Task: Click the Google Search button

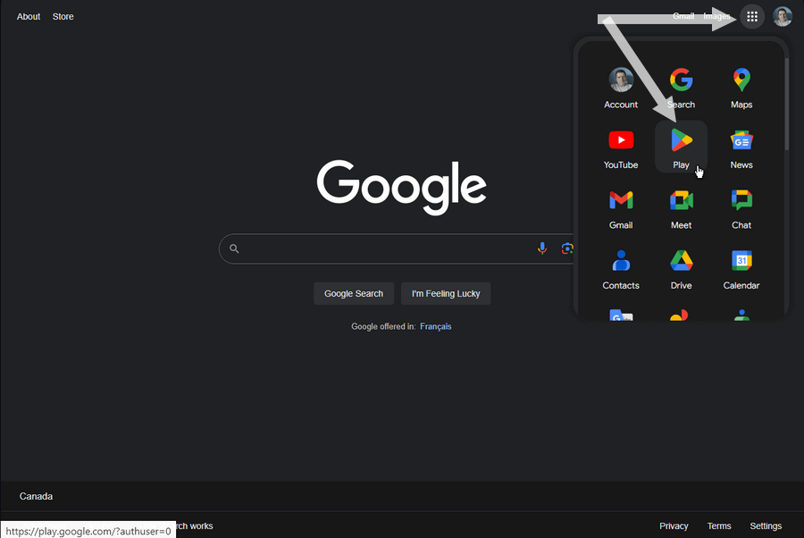Action: 353,293
